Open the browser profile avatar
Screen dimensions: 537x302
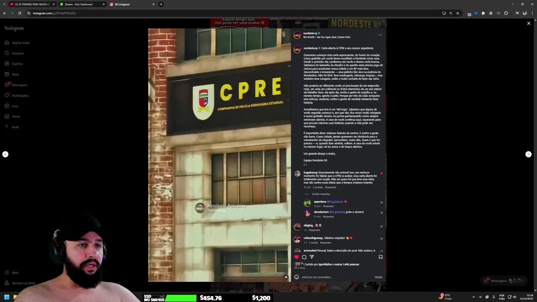pos(525,13)
